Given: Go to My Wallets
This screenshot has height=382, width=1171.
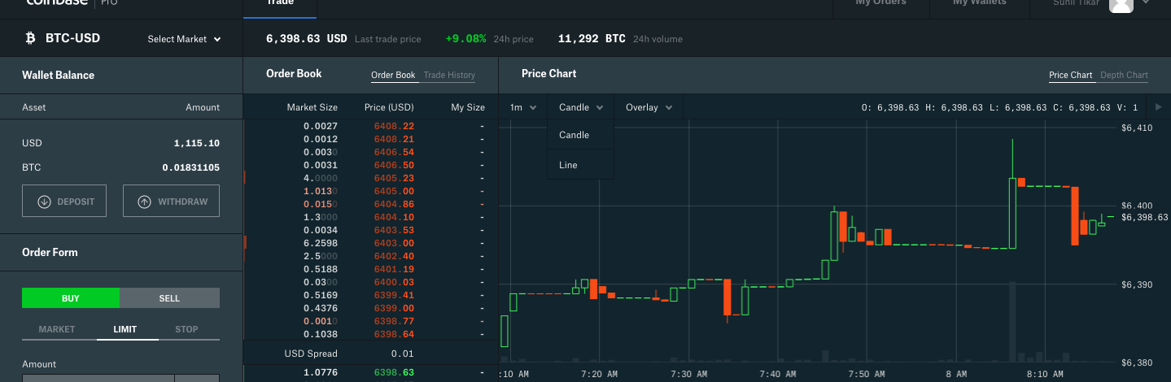Looking at the screenshot, I should (x=979, y=3).
